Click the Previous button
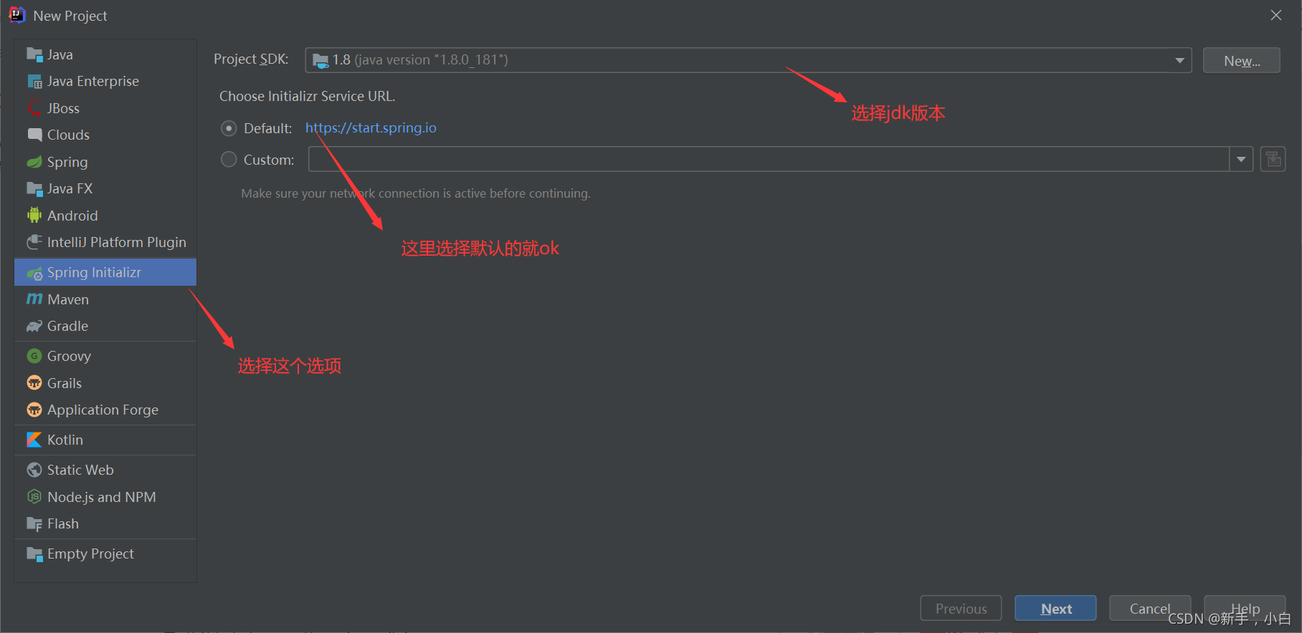 (961, 609)
